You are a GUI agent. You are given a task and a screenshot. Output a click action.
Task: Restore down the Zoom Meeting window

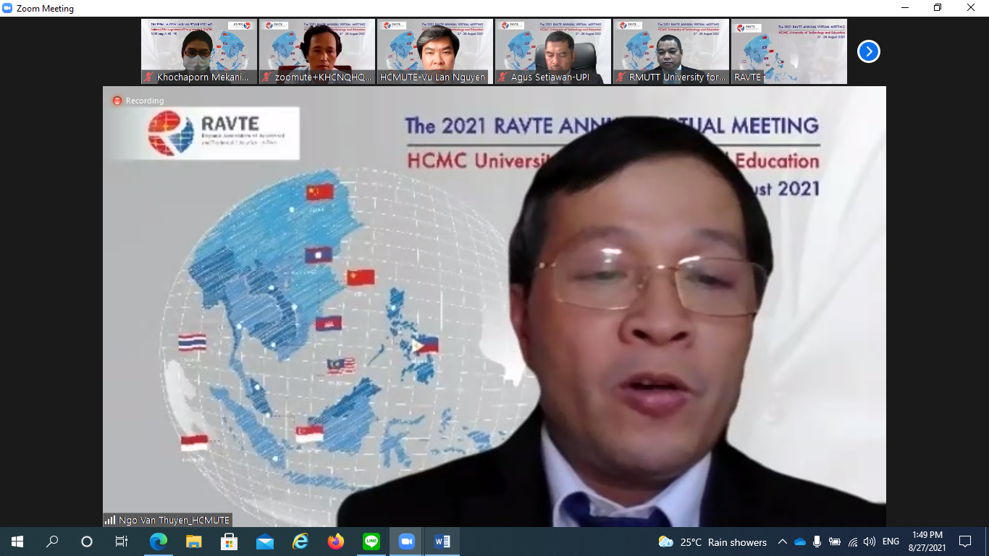pos(938,8)
